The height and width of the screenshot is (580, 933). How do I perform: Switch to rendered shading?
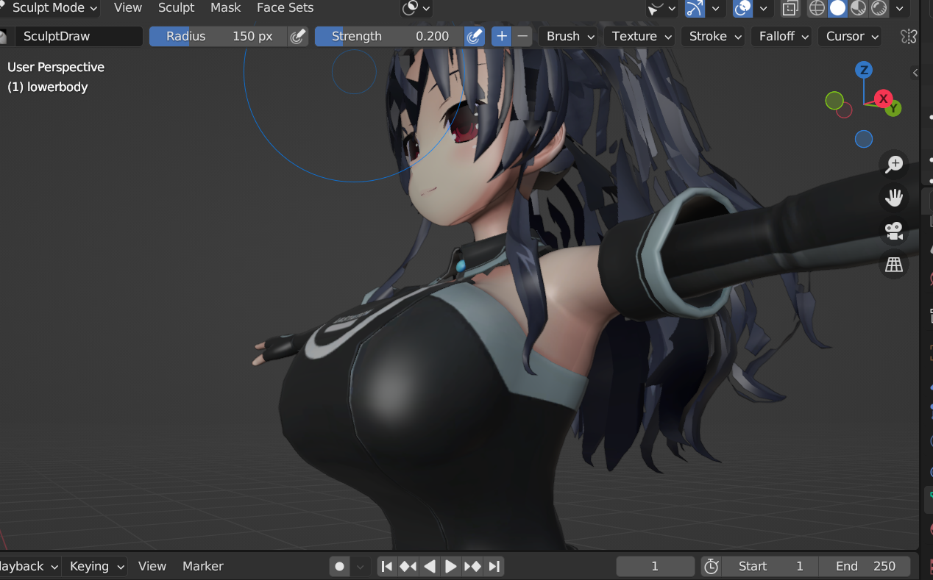[x=879, y=8]
